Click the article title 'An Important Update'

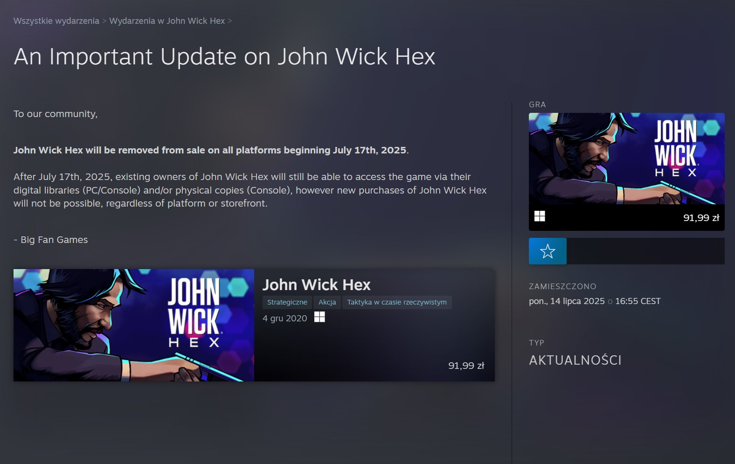tap(224, 56)
